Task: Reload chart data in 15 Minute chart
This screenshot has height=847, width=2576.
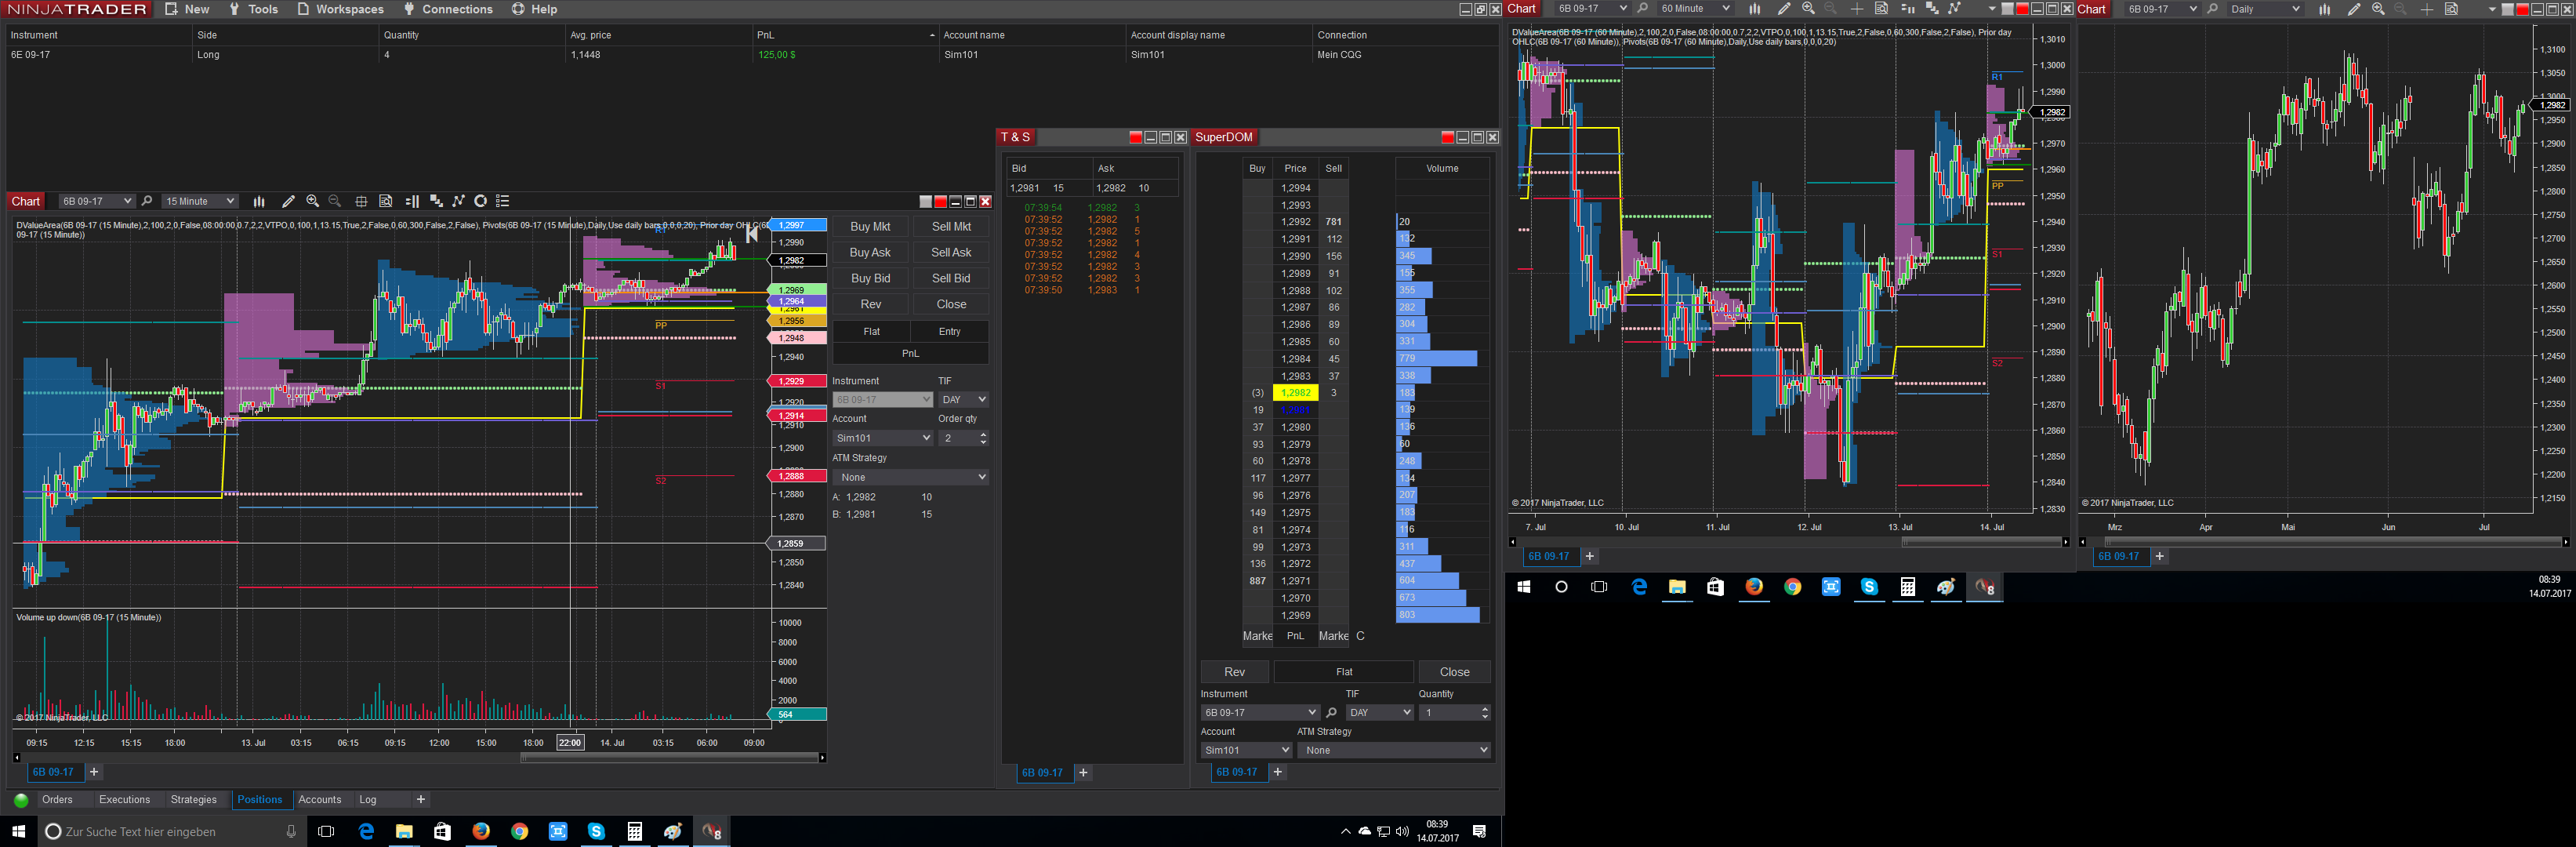Action: coord(480,201)
